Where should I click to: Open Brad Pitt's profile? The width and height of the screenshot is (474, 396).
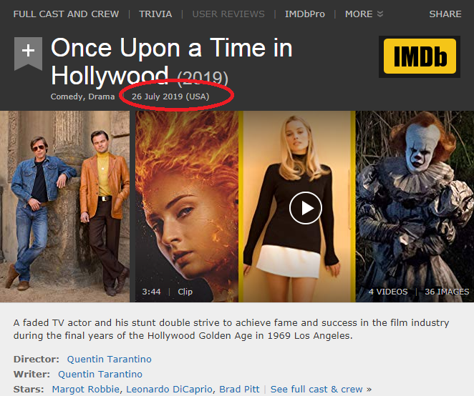pos(239,389)
